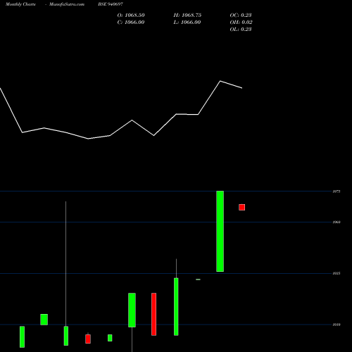Click the low value "L: 1066.00"
Viewport: 352px width, 352px height.
pos(187,23)
